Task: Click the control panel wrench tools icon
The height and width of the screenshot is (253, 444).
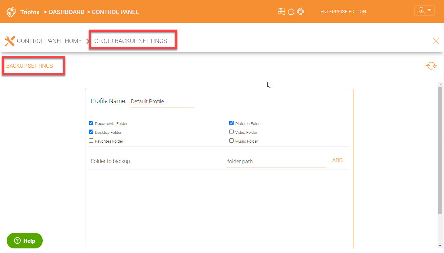Action: pyautogui.click(x=10, y=41)
